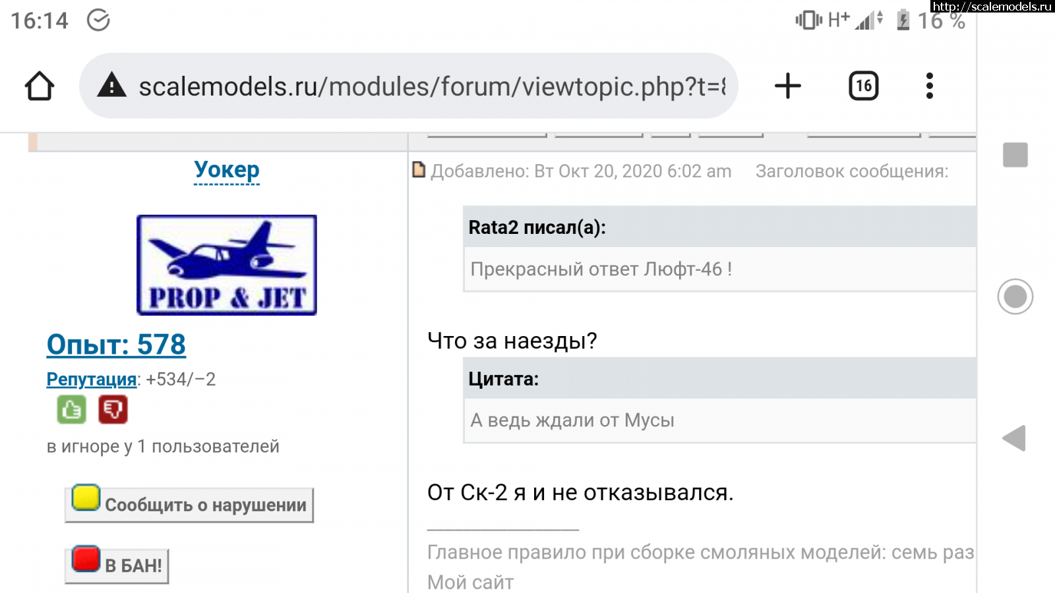The height and width of the screenshot is (593, 1055).
Task: Tap the vibrate mode status icon
Action: point(808,20)
